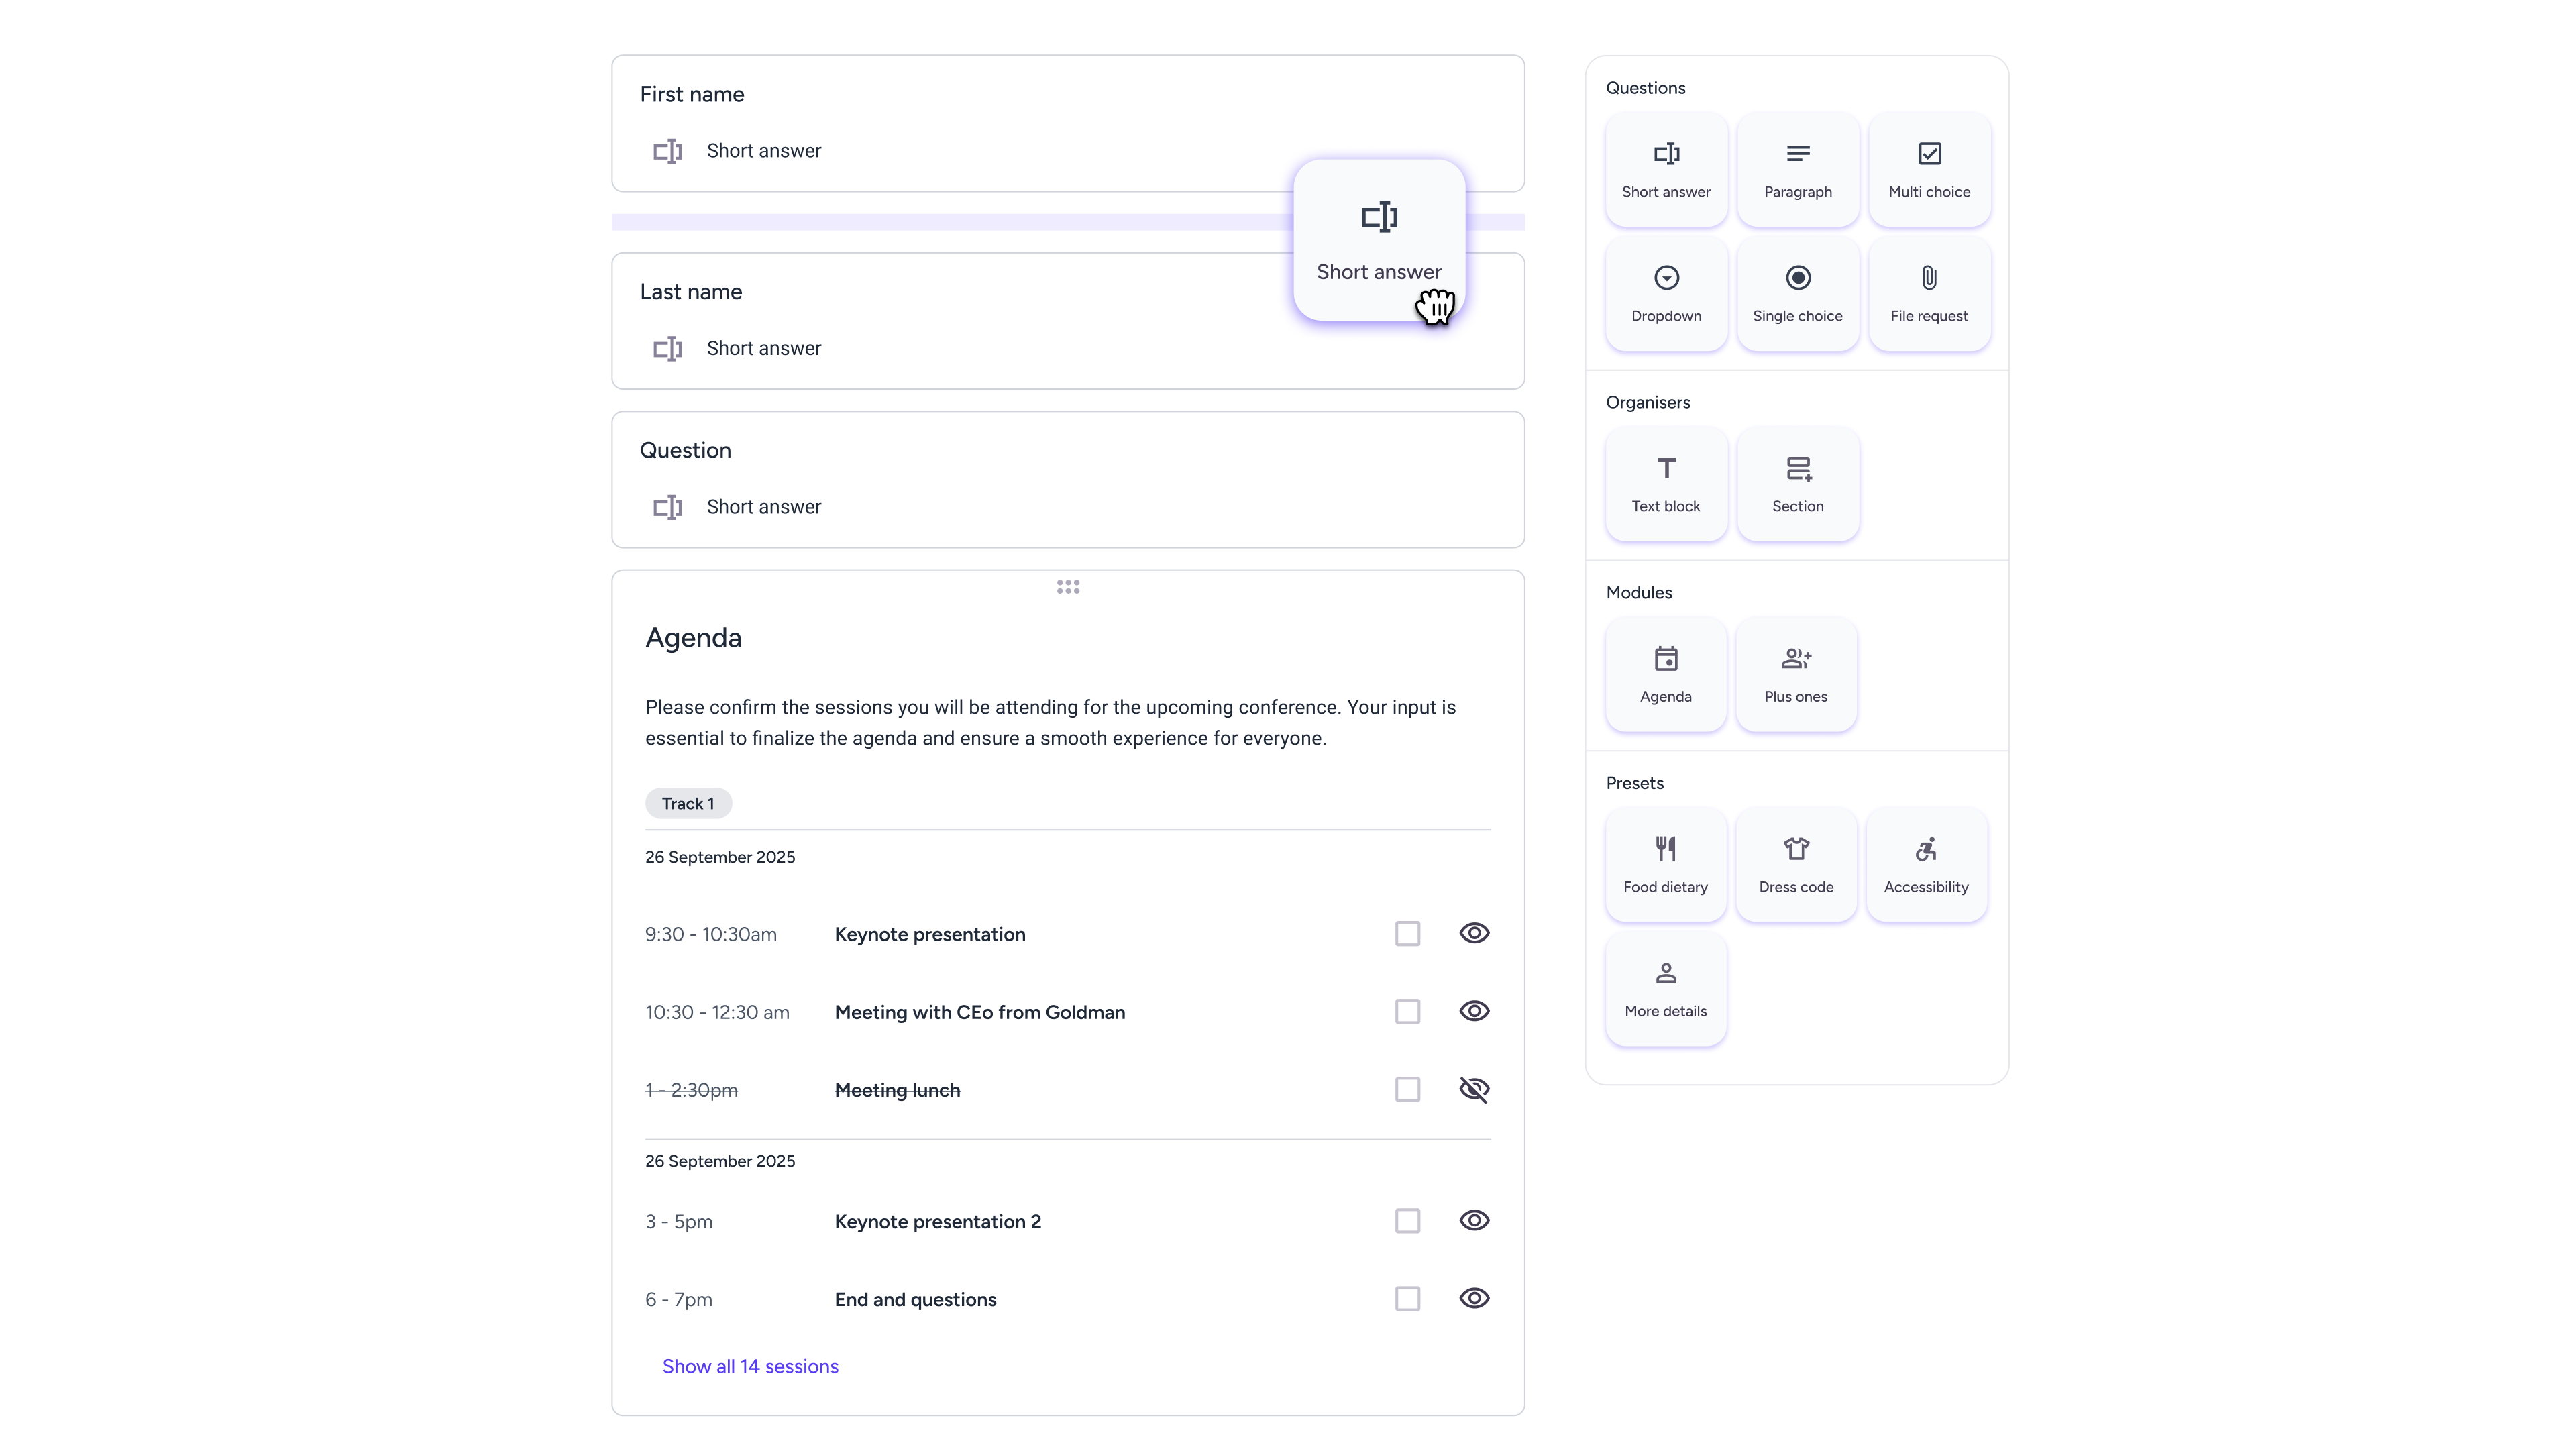Add a Dropdown question
Screen dimensions: 2576x1449
(1666, 293)
